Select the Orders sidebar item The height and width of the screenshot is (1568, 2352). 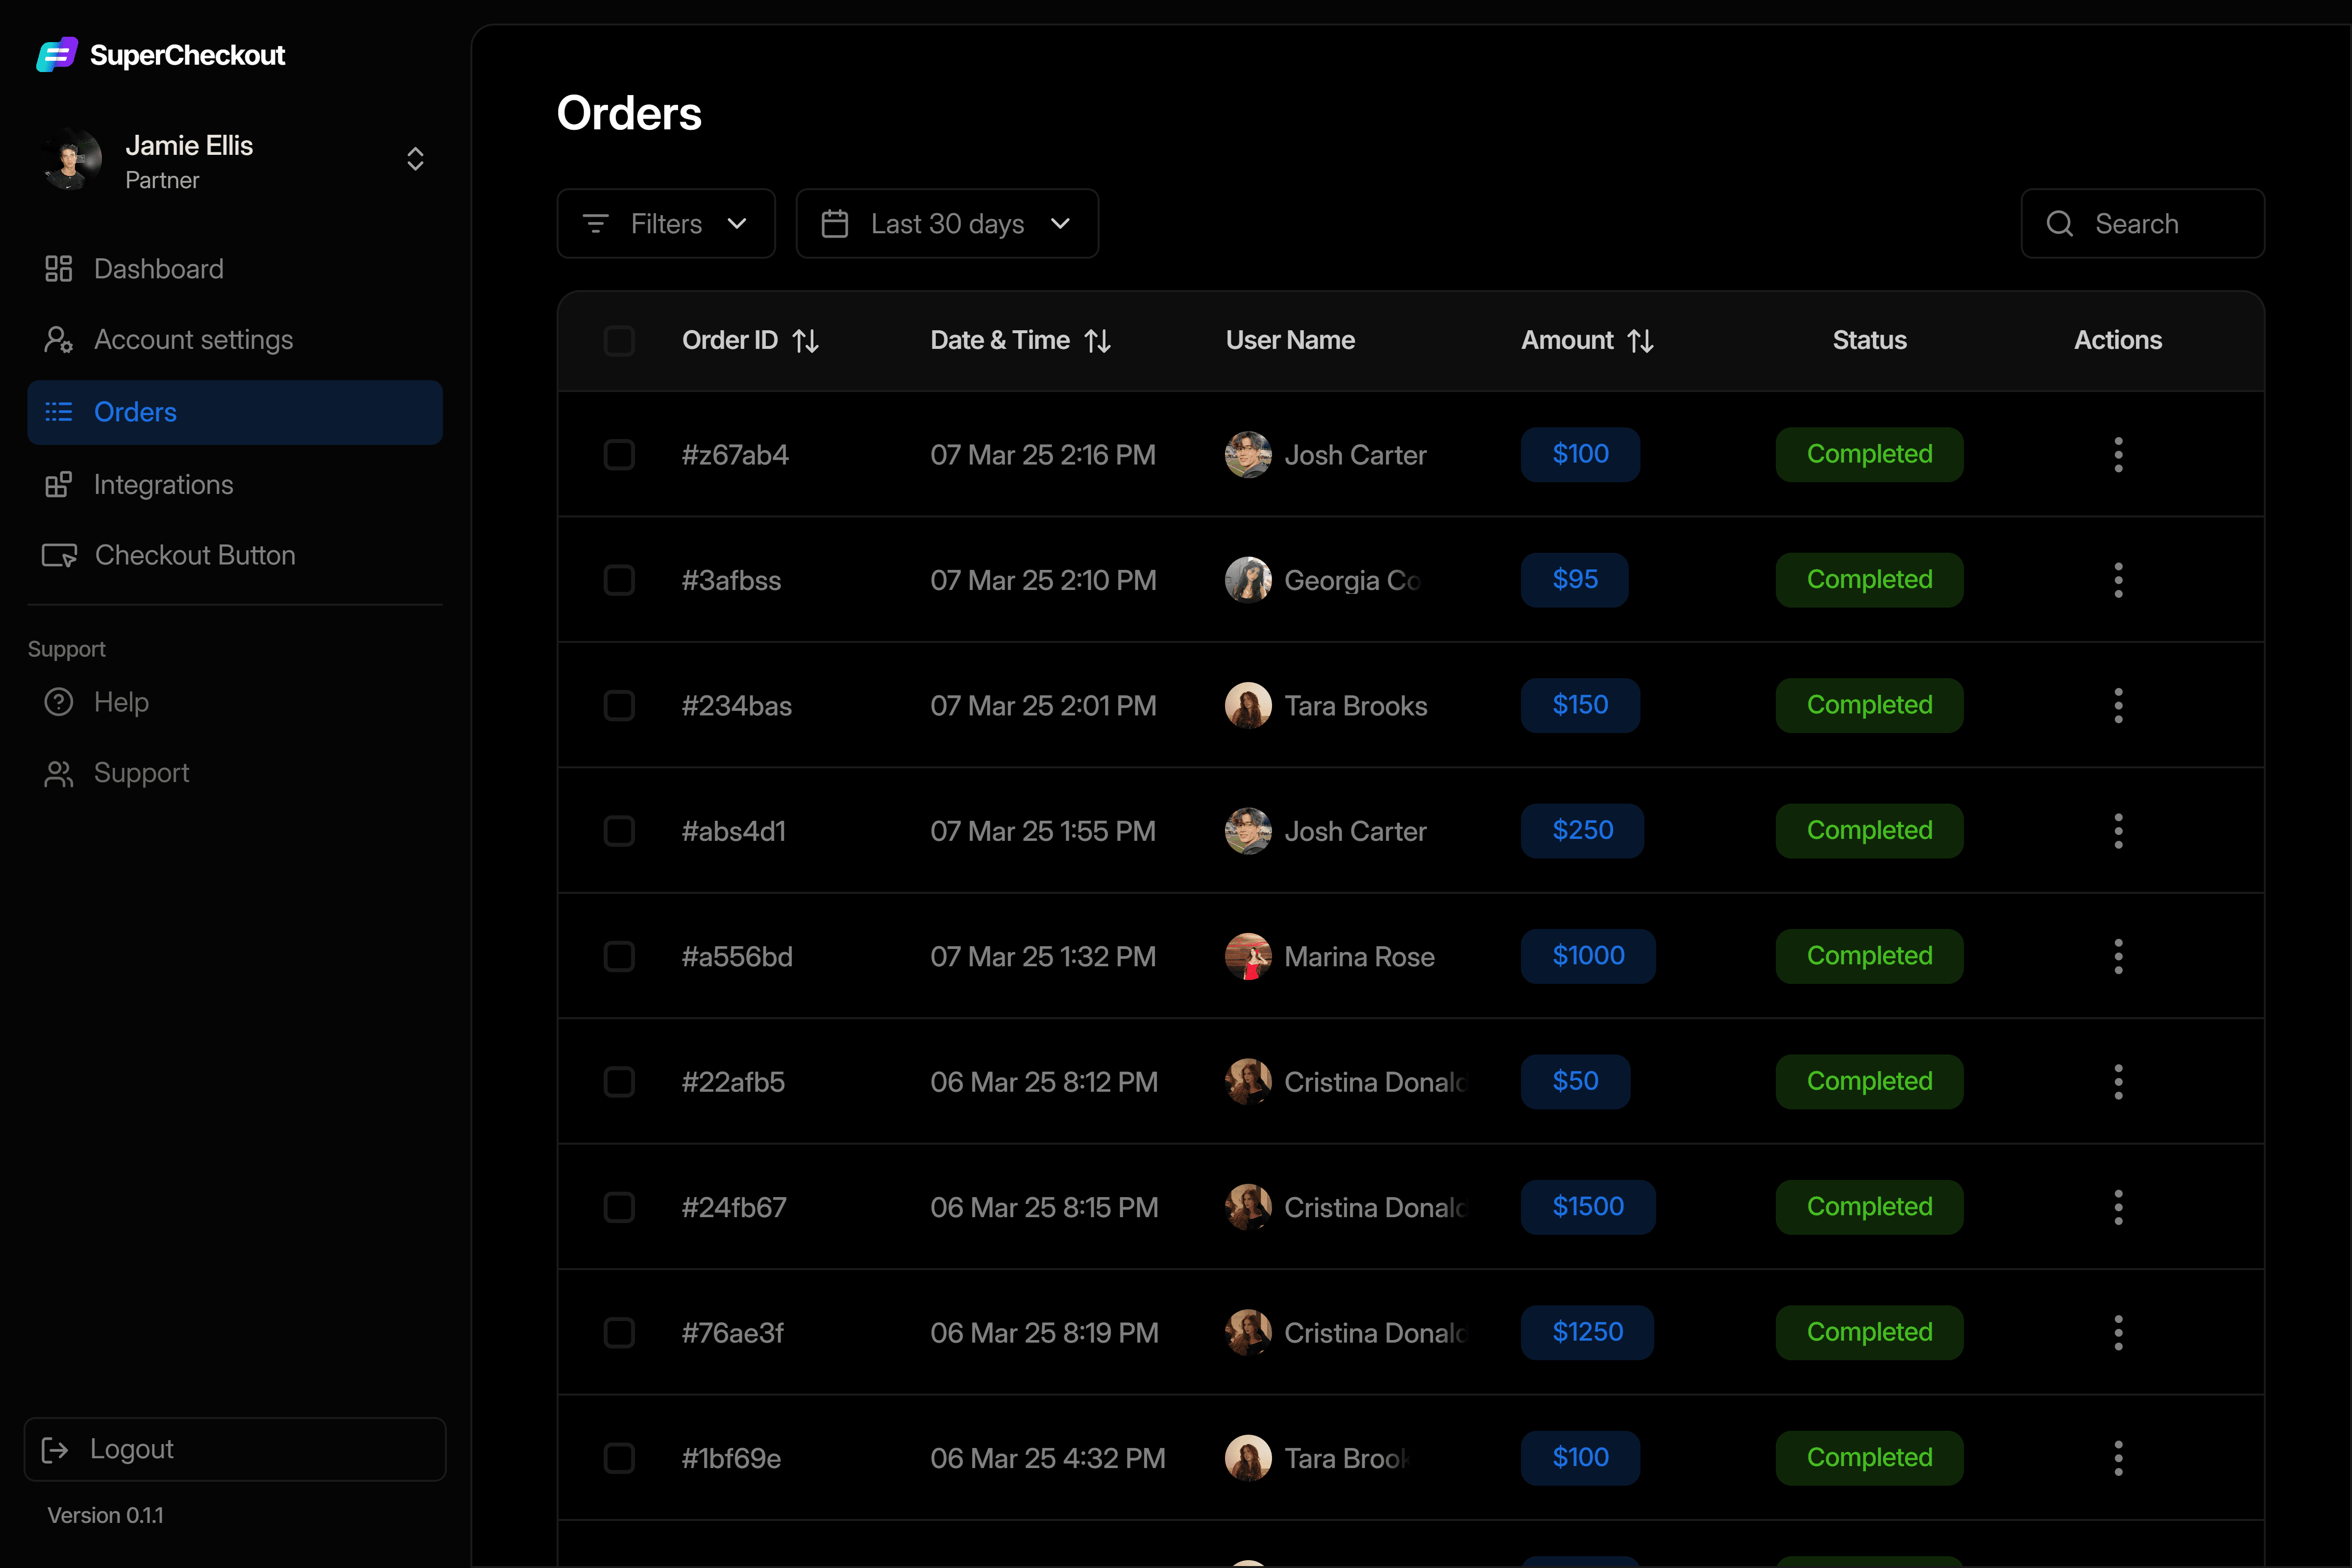[235, 412]
